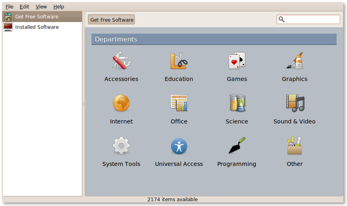Click the Get Free Software breadcrumb button

112,20
